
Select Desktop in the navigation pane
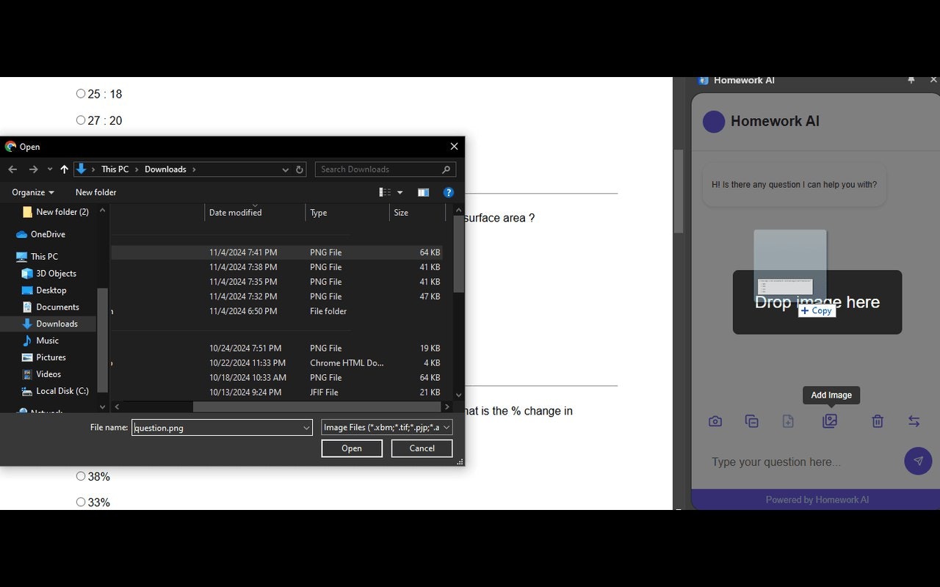[x=51, y=290]
